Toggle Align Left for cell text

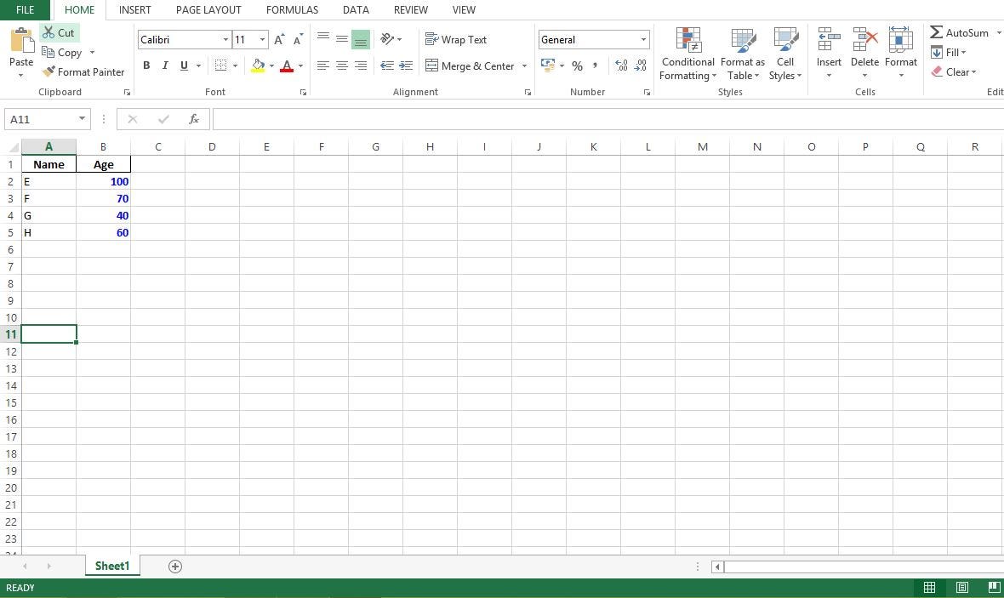[x=323, y=65]
